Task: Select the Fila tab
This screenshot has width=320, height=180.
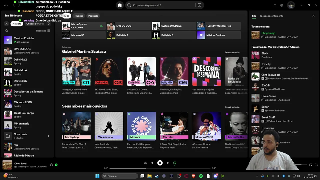Action: click(254, 16)
